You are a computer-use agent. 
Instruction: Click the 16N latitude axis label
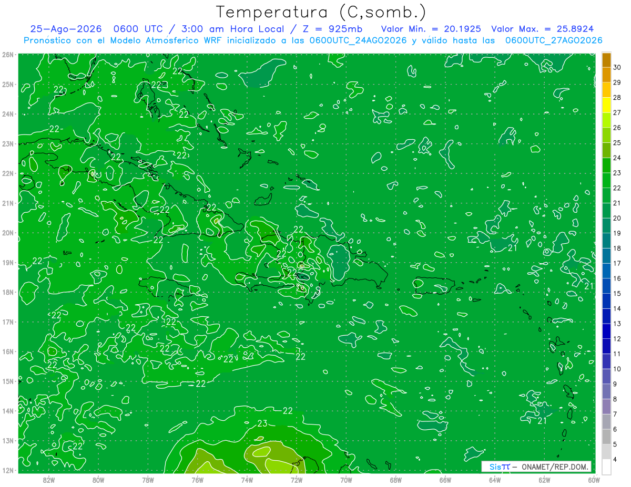click(x=8, y=351)
